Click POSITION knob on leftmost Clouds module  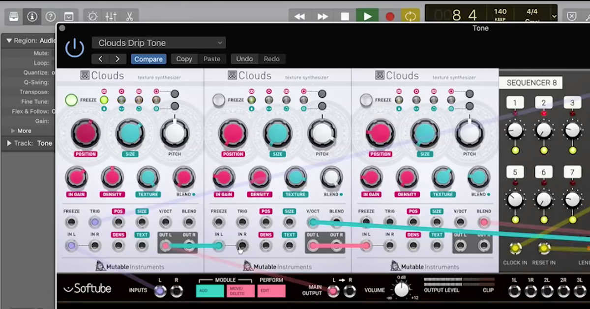pyautogui.click(x=86, y=133)
